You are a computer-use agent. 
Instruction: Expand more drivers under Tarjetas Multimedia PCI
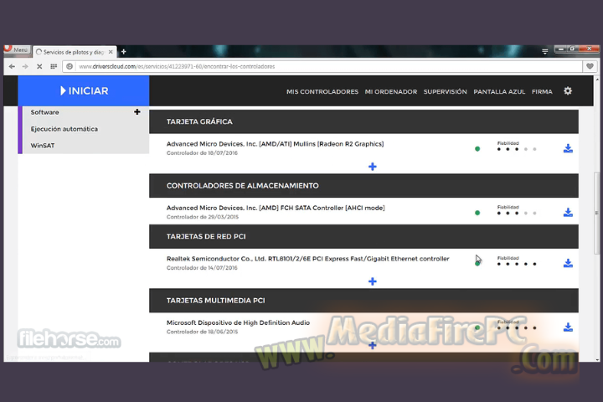coord(372,345)
